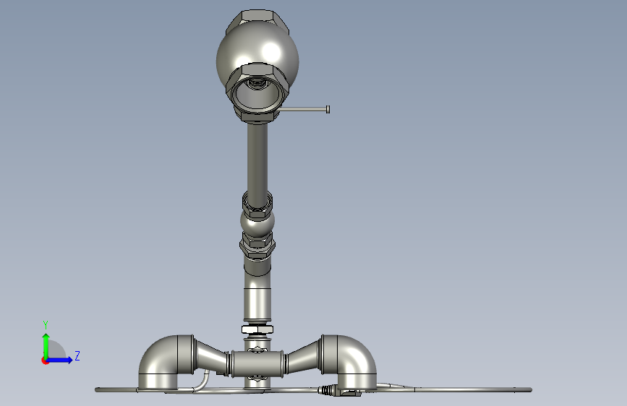The image size is (627, 406).
Task: Select the white hex nut above the tee
Action: pos(257,329)
